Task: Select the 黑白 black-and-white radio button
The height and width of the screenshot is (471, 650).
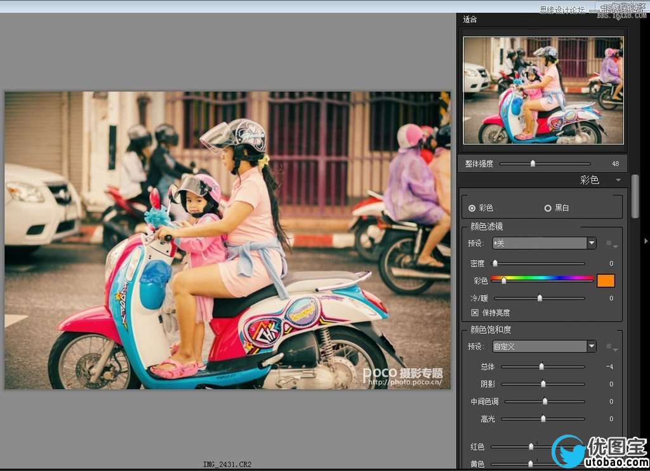Action: tap(548, 208)
